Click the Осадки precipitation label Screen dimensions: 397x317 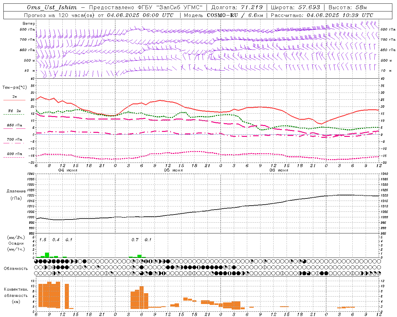pyautogui.click(x=16, y=243)
